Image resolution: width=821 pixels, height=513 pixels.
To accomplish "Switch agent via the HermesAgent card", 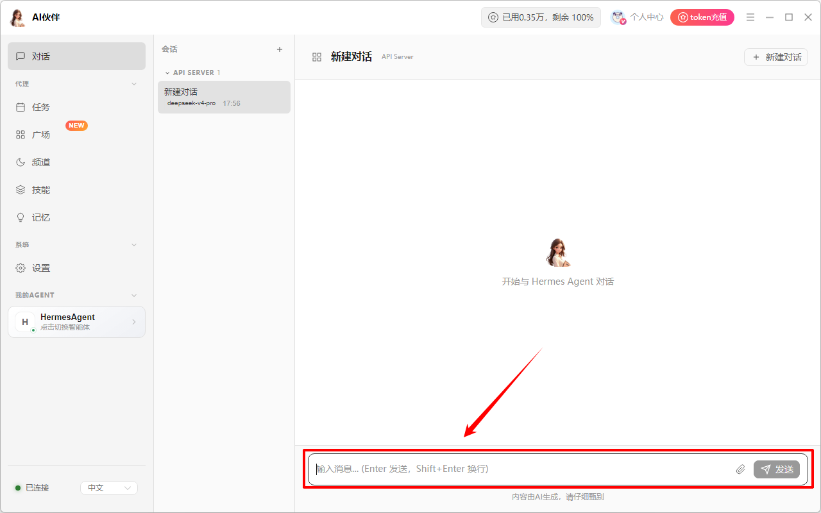I will pyautogui.click(x=76, y=322).
